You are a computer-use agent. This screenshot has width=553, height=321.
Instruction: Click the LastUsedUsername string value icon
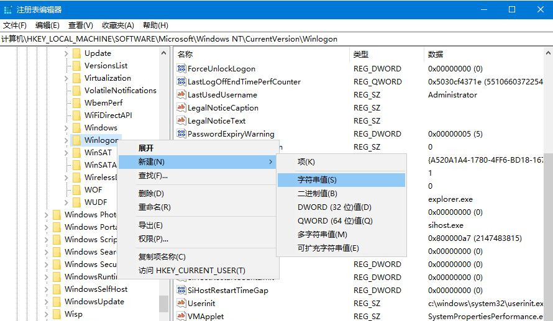181,95
